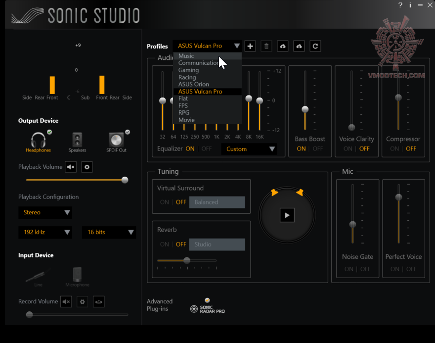Choose Flat profile from list
Viewport: 435px width, 343px height.
coord(208,98)
